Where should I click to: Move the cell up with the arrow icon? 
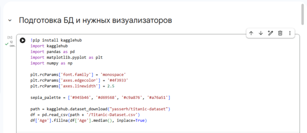(x=251, y=33)
